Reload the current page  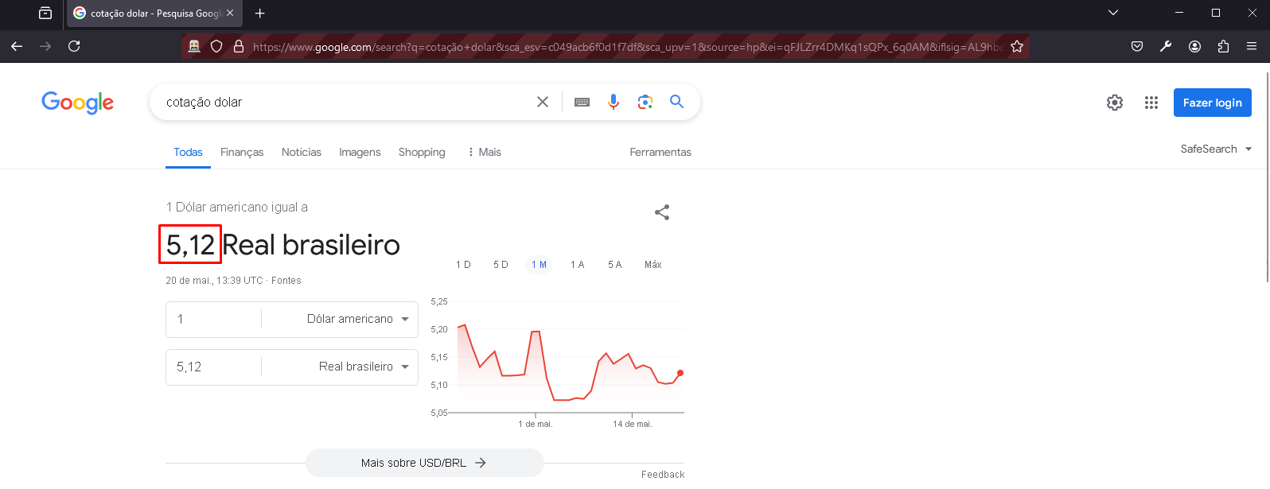[74, 46]
